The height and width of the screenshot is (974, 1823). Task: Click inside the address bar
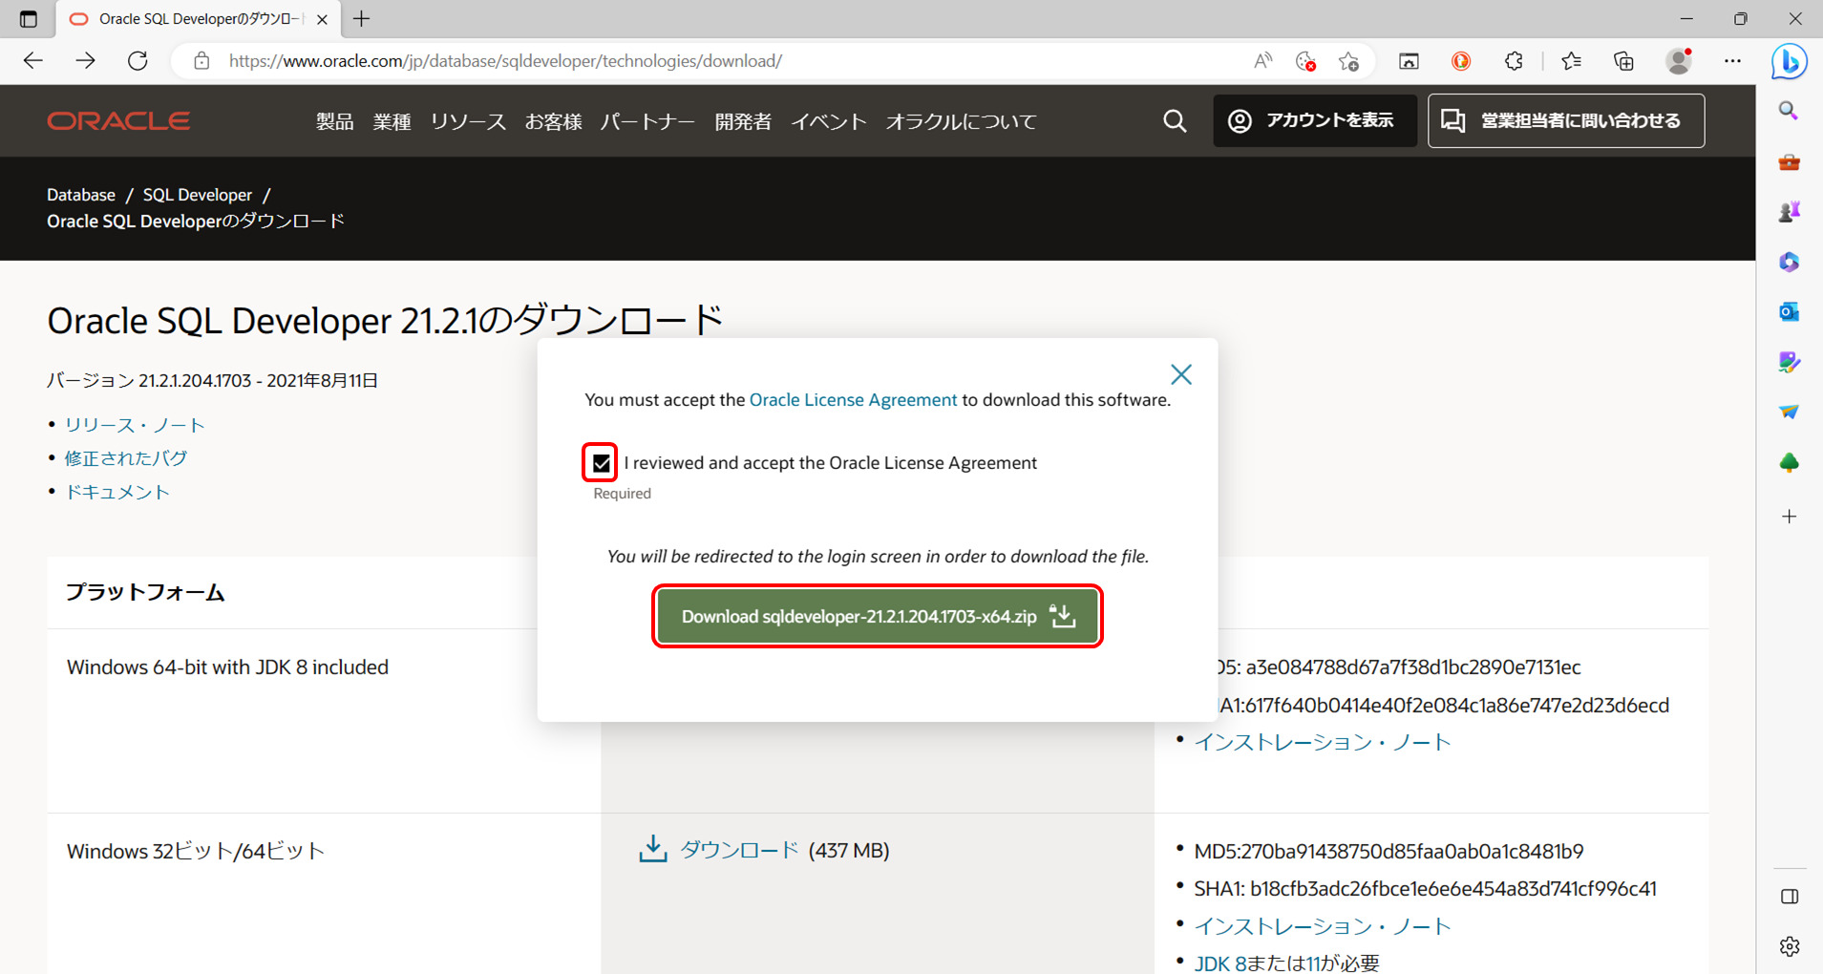click(x=668, y=60)
